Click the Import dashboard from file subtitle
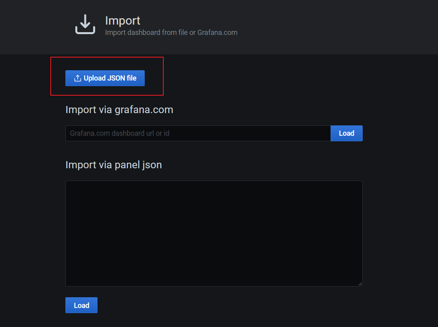Viewport: 438px width, 327px height. point(171,33)
